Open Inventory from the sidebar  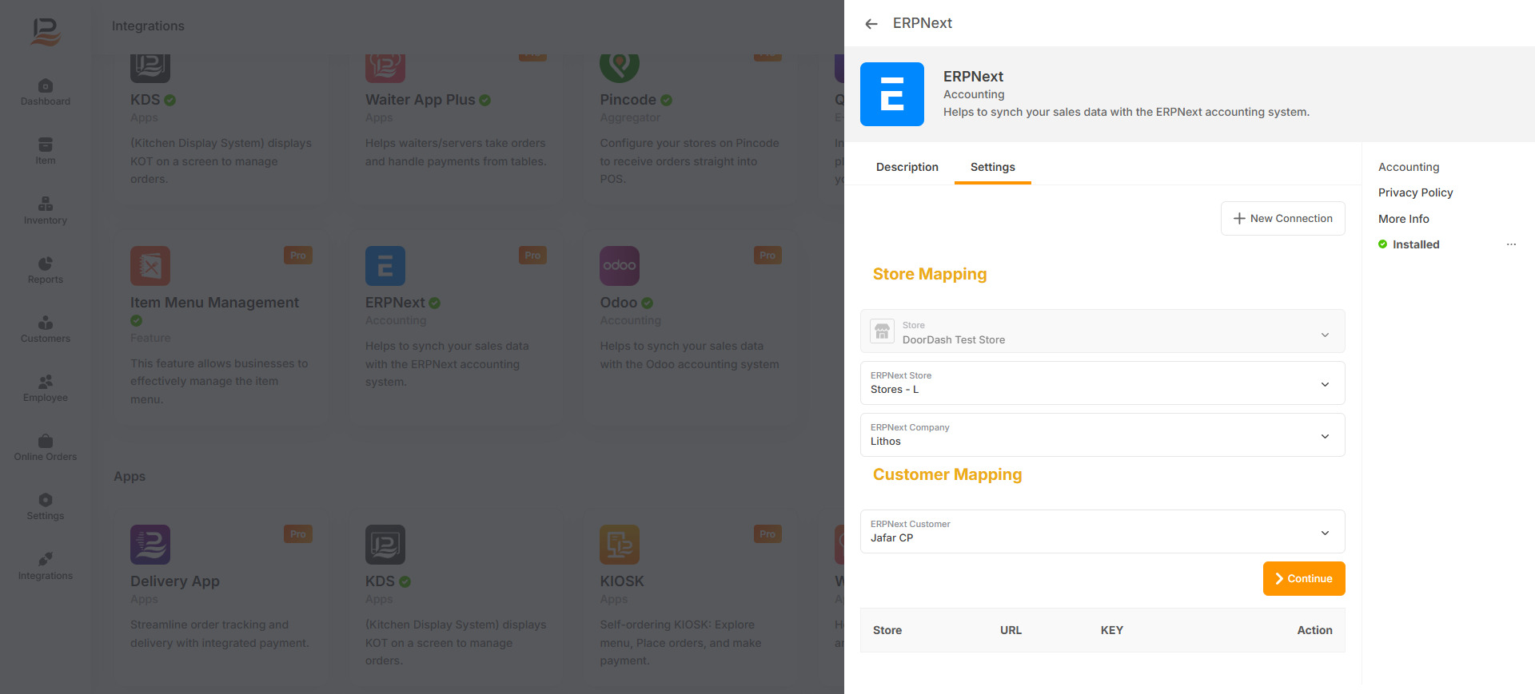coord(46,211)
